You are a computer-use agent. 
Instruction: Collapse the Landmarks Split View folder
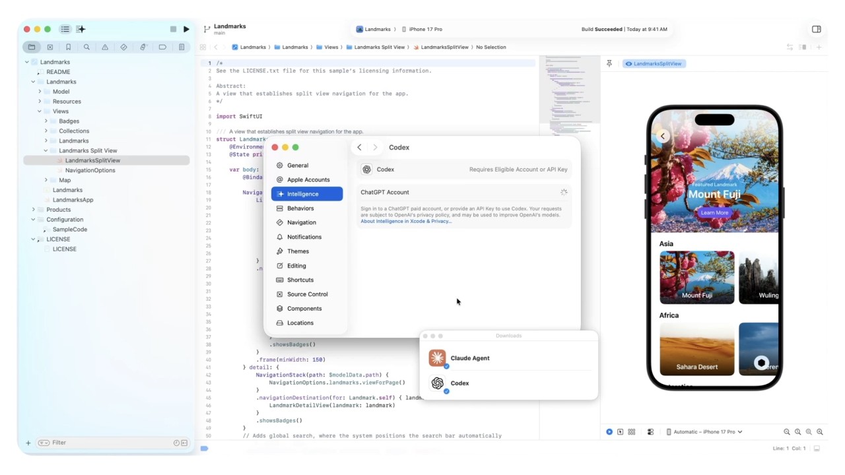click(x=46, y=150)
